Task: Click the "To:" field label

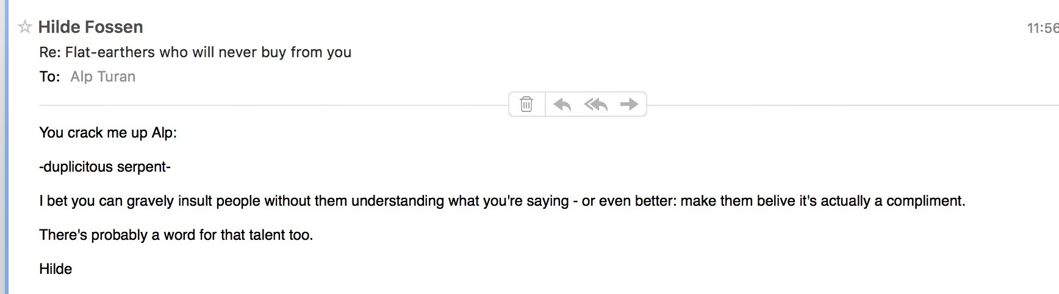Action: [x=49, y=77]
